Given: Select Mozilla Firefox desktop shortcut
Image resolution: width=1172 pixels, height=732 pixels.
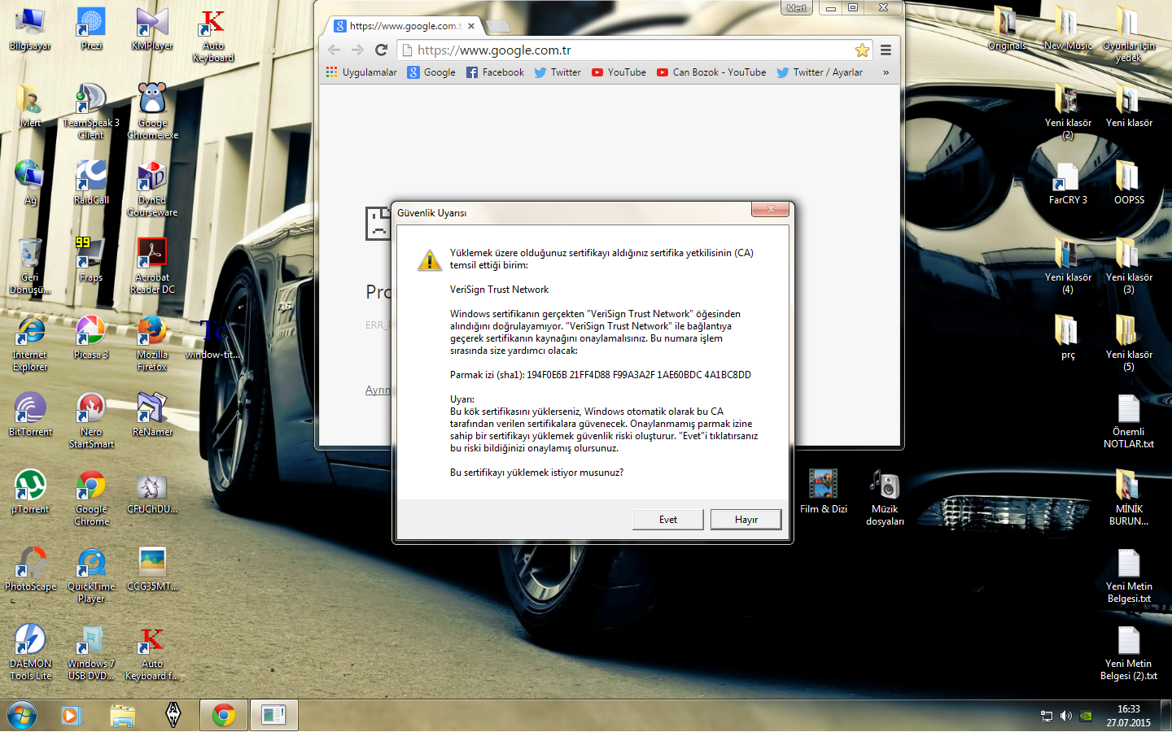Looking at the screenshot, I should (152, 343).
